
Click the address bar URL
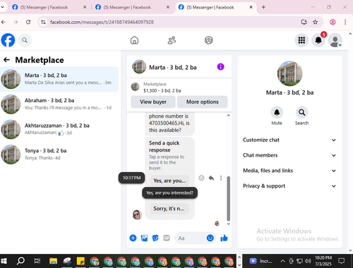[x=102, y=22]
